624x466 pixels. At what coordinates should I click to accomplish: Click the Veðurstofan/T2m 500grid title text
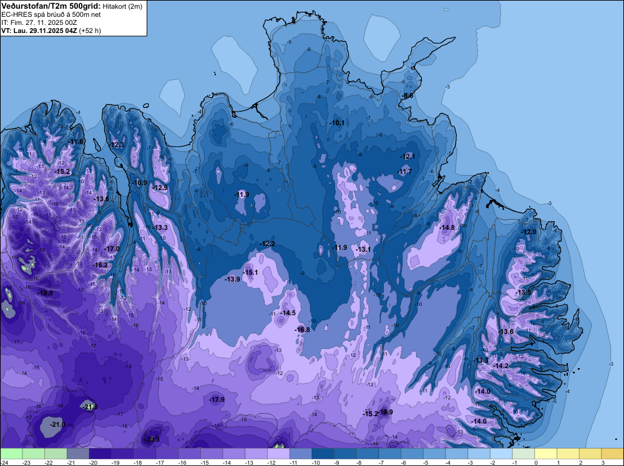click(51, 6)
